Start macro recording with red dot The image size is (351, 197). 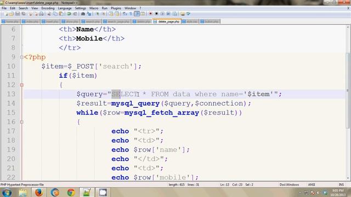point(150,14)
